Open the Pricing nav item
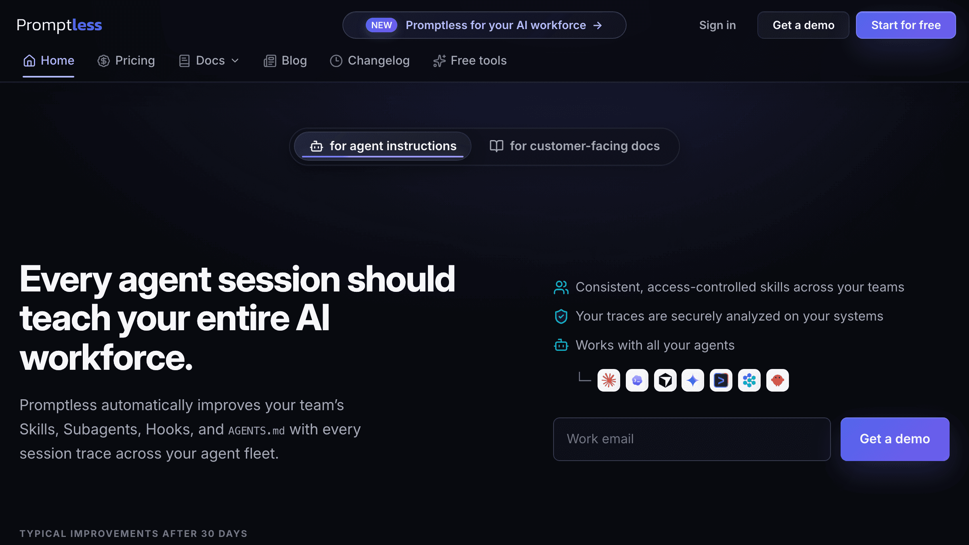The height and width of the screenshot is (545, 969). click(x=126, y=61)
